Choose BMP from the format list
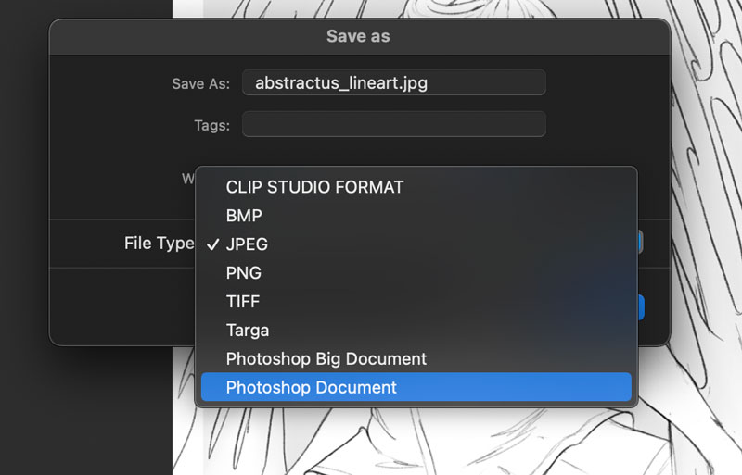The height and width of the screenshot is (475, 742). coord(244,216)
